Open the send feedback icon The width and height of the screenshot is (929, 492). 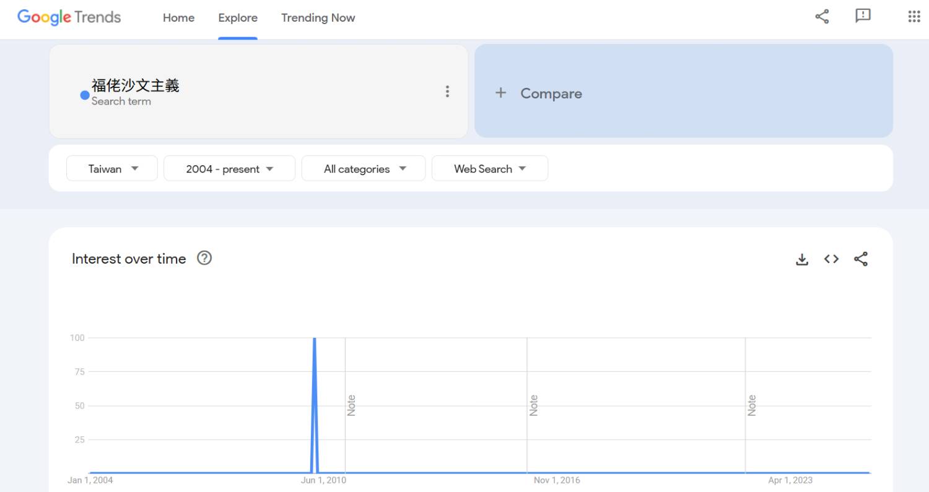[x=863, y=17]
